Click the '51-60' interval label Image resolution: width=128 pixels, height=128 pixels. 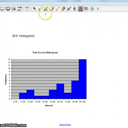pos(53,102)
